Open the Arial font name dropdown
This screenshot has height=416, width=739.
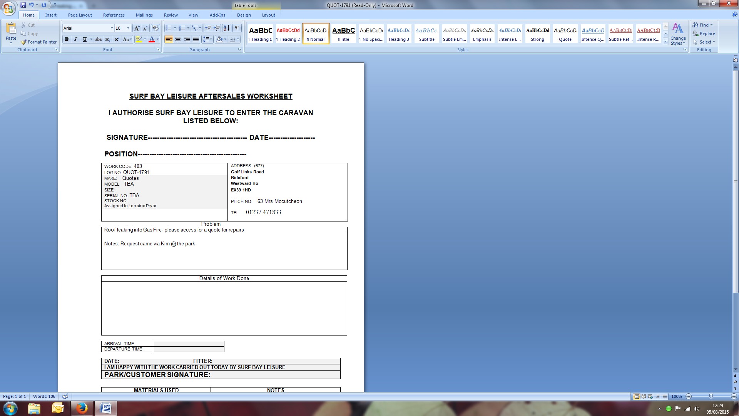(x=112, y=28)
